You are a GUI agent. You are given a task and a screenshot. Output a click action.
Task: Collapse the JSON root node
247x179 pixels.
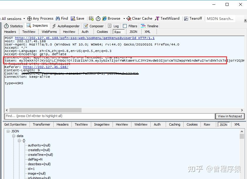click(9, 131)
